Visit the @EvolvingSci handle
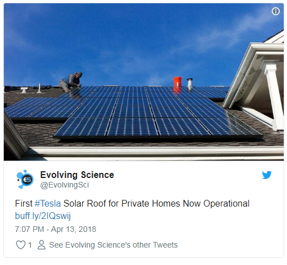The image size is (287, 265). click(x=65, y=185)
